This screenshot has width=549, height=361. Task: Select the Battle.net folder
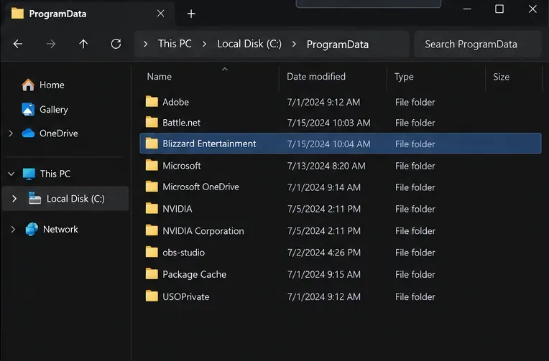341,123
